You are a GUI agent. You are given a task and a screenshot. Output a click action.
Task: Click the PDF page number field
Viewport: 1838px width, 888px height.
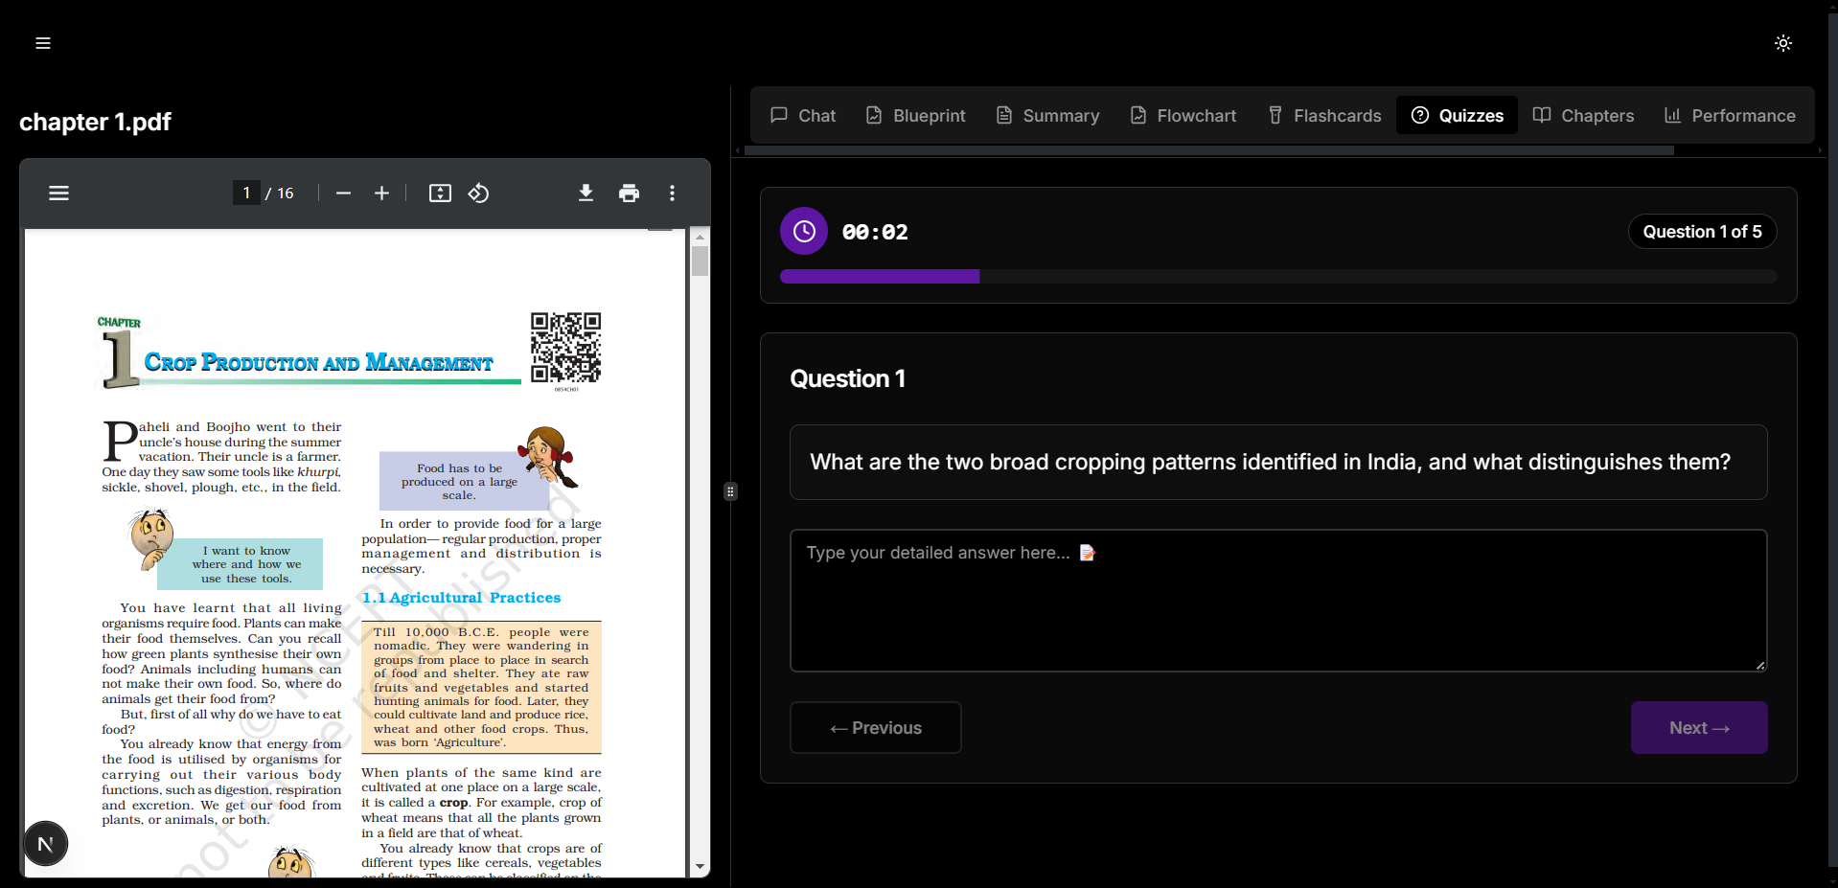[246, 194]
